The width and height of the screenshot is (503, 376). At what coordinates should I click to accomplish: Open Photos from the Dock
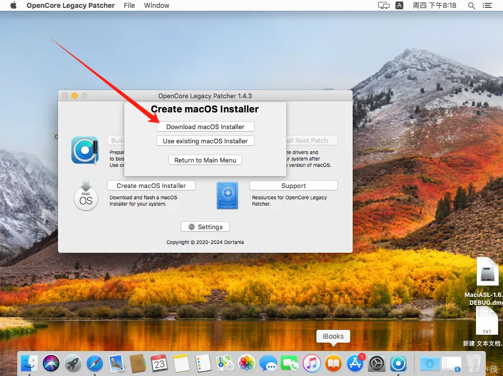247,364
